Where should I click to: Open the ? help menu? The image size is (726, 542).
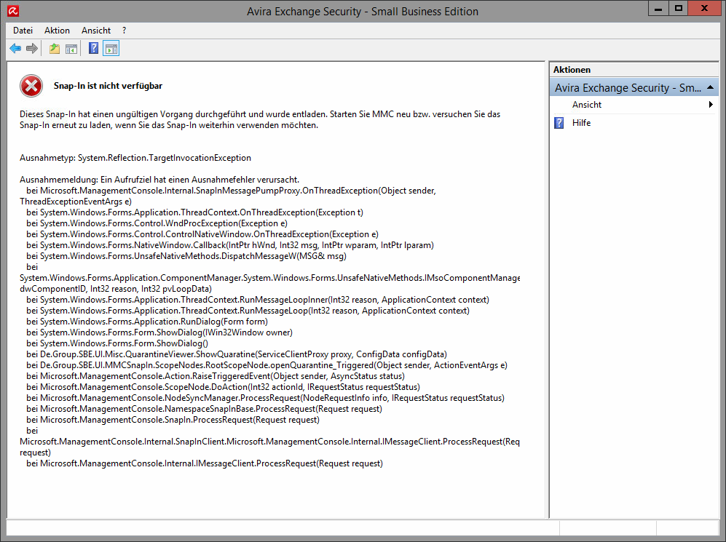(x=124, y=31)
